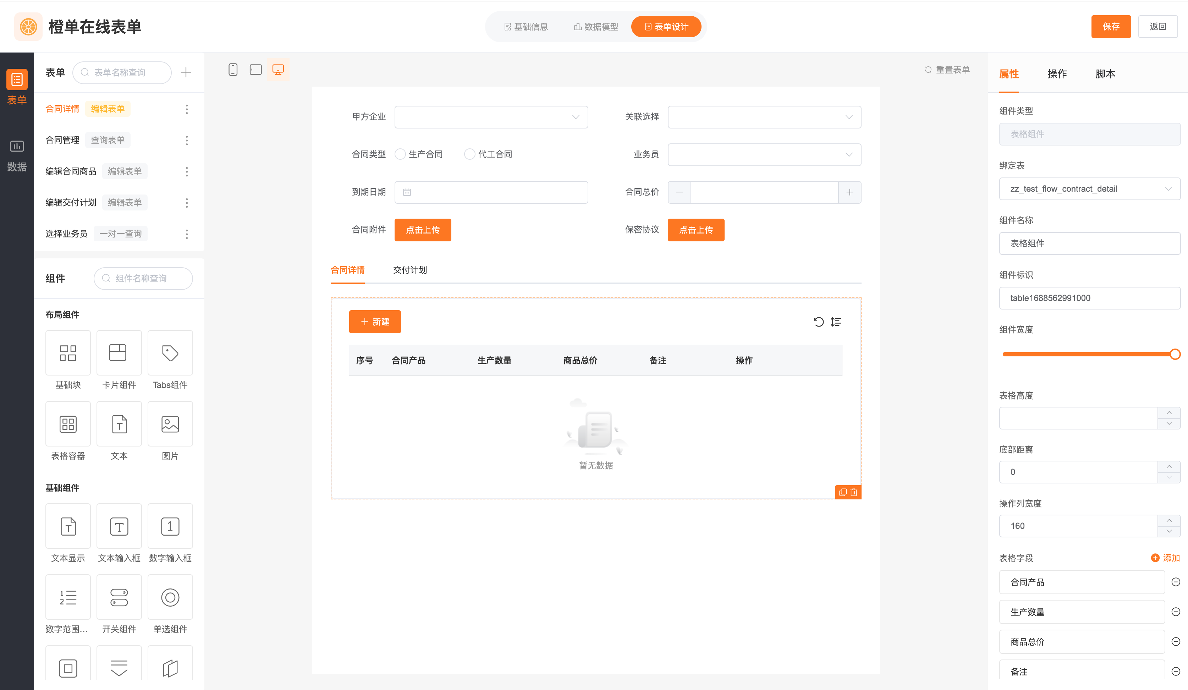Image resolution: width=1188 pixels, height=690 pixels.
Task: Copy the selected table component icon
Action: tap(843, 492)
